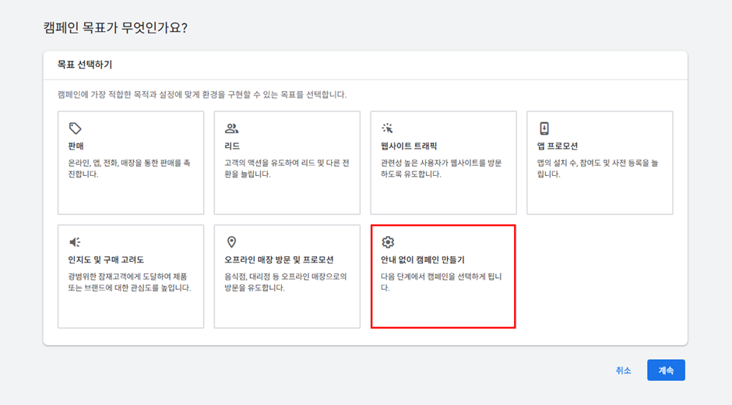Pick the 웹사이트 트래픽 goal title
Image resolution: width=732 pixels, height=405 pixels.
pos(409,146)
